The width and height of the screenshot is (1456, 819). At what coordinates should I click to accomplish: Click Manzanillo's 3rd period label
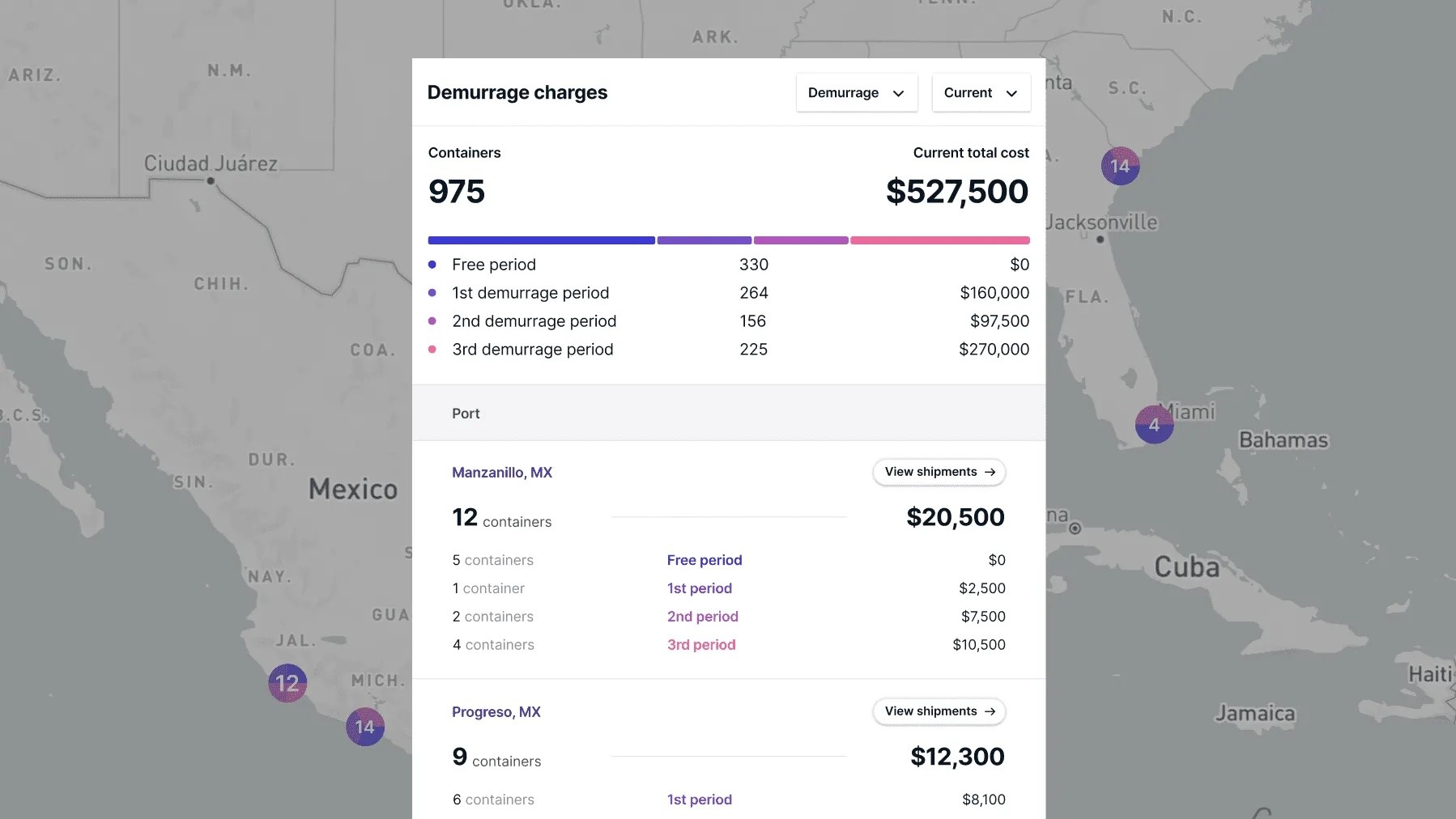pos(701,645)
